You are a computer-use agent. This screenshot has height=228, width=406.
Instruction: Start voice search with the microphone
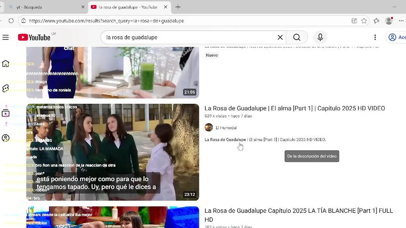coord(320,37)
